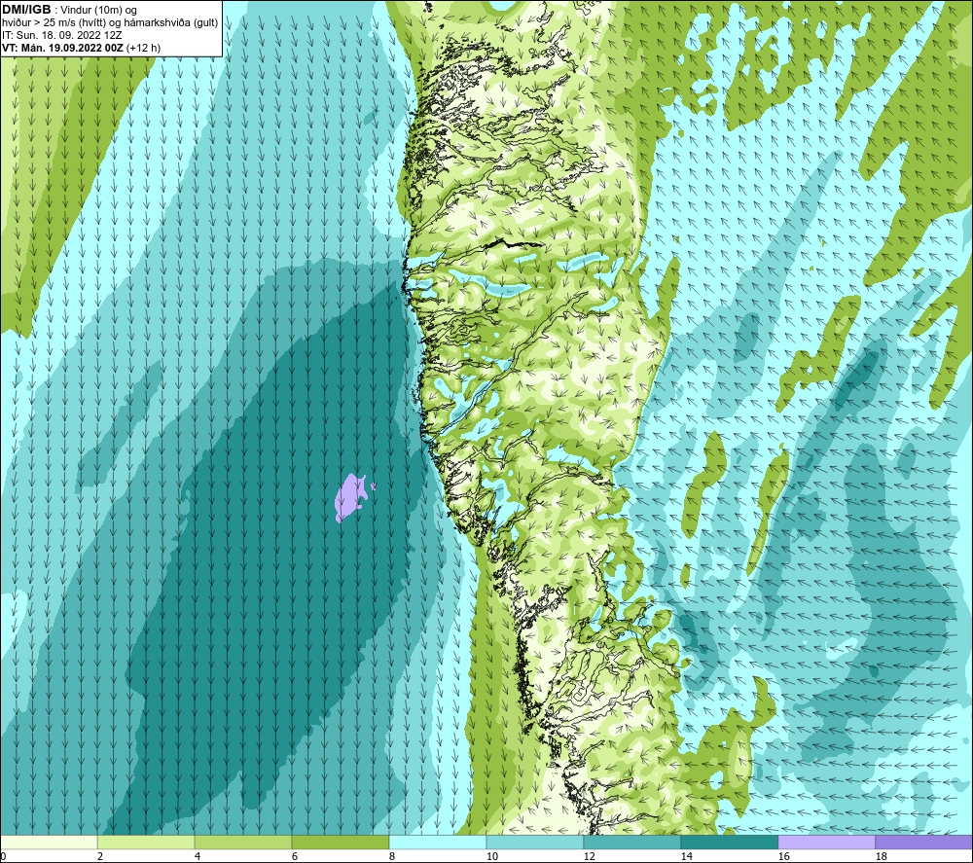Click the legend scale label "12"
Image resolution: width=973 pixels, height=863 pixels.
(x=589, y=857)
